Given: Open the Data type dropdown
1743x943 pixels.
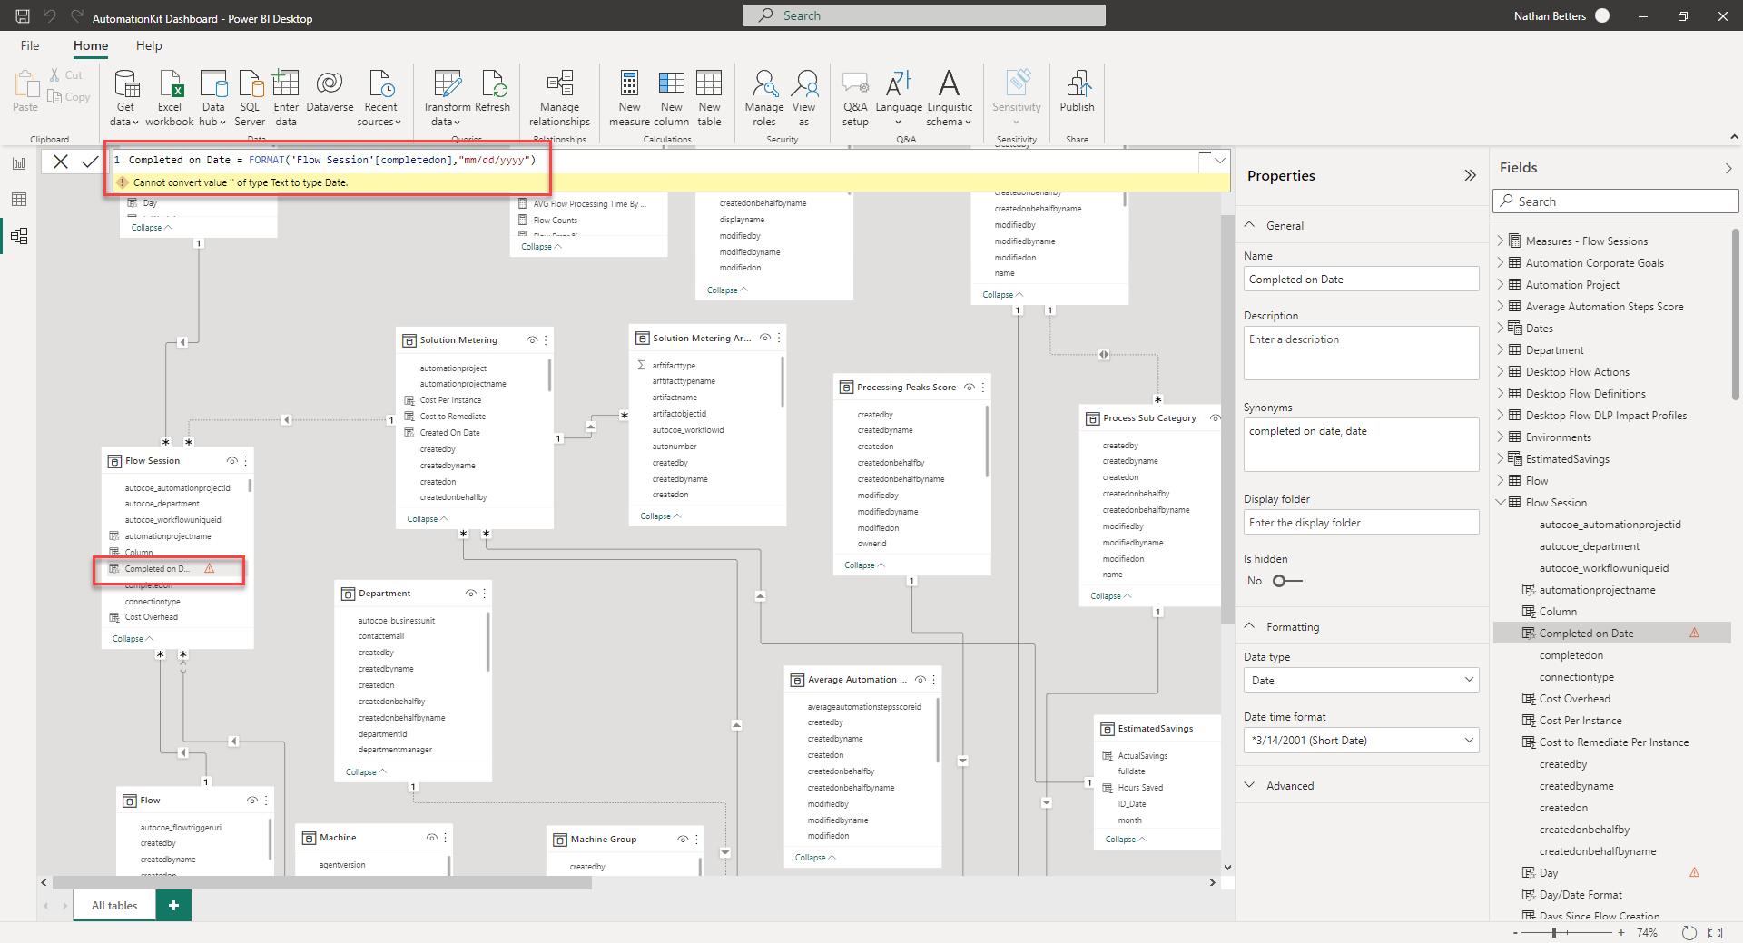Looking at the screenshot, I should click(1359, 680).
